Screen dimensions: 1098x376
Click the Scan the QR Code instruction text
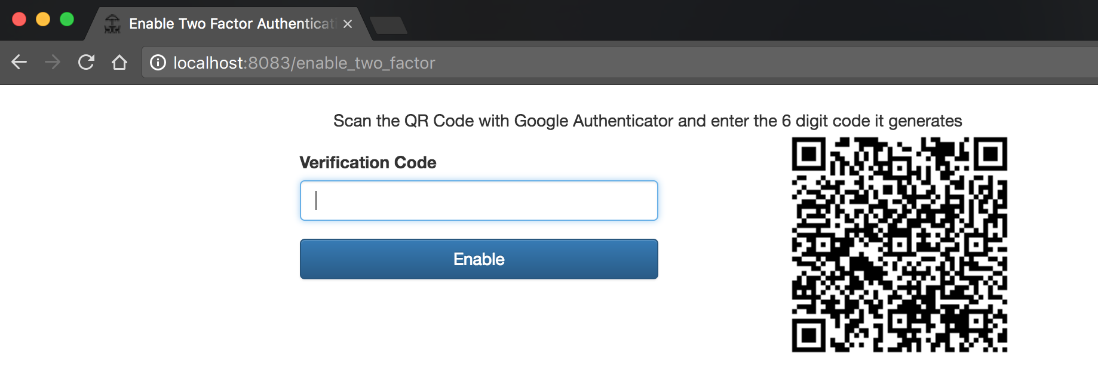(647, 121)
